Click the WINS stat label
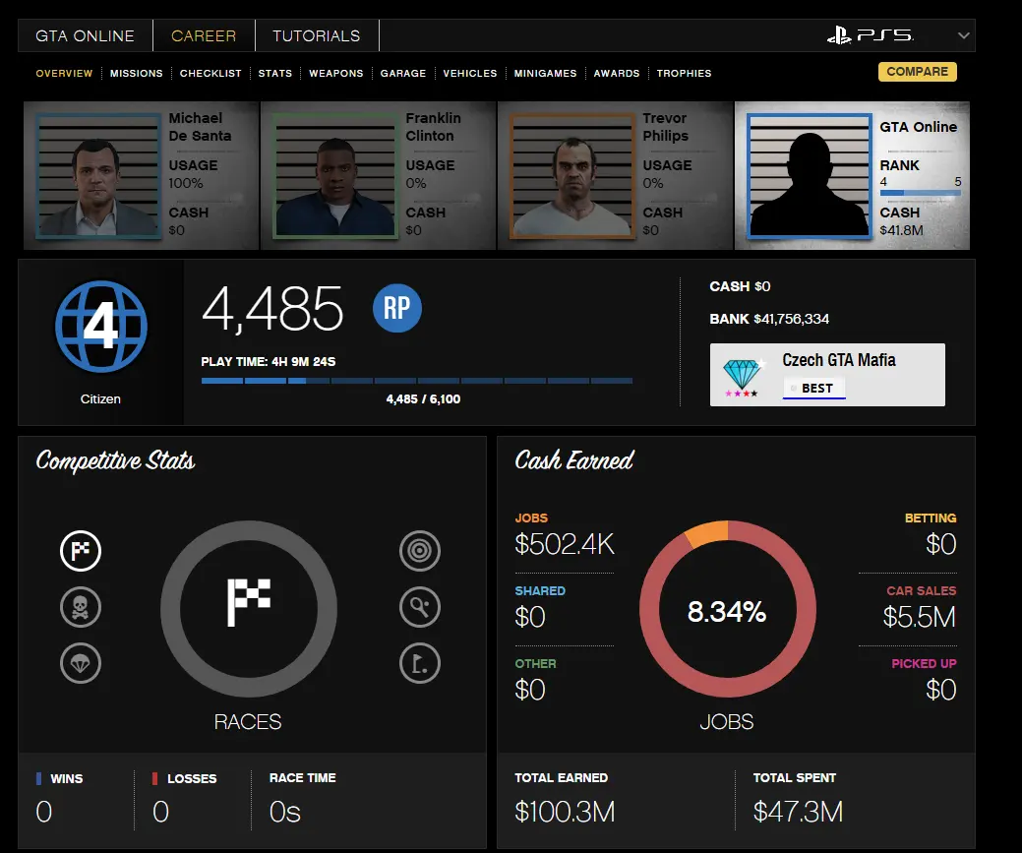 pos(67,778)
